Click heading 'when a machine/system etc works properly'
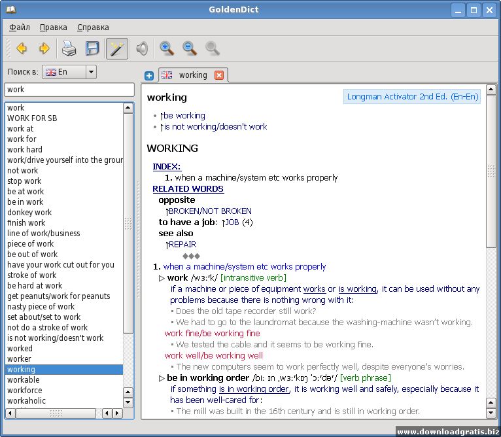The height and width of the screenshot is (437, 501). click(245, 267)
